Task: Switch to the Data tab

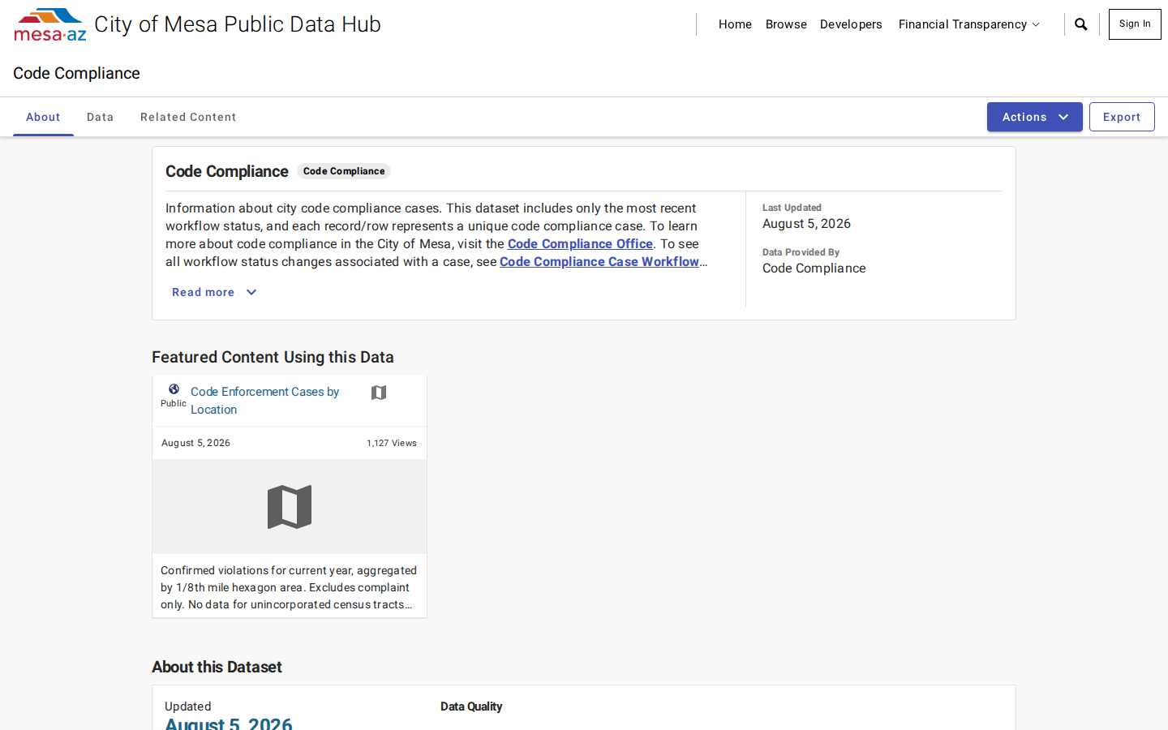Action: [101, 117]
